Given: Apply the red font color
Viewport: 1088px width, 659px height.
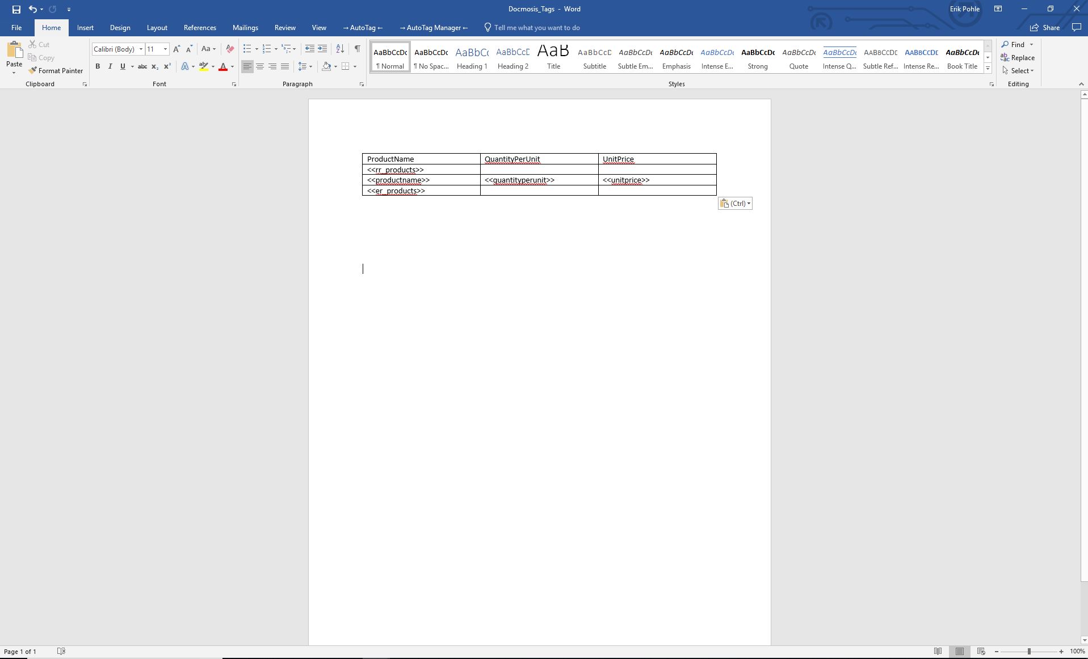Looking at the screenshot, I should 223,67.
